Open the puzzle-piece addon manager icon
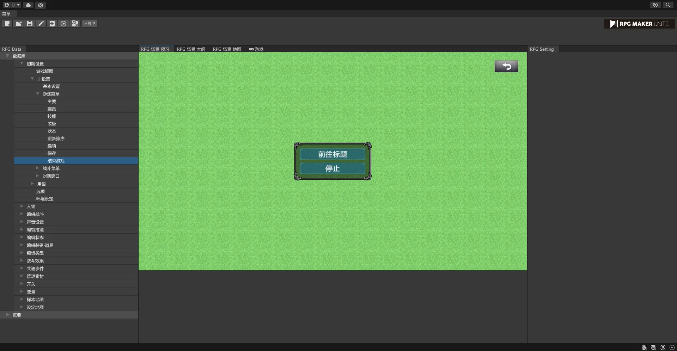Screen dimensions: 677x351 click(75, 24)
